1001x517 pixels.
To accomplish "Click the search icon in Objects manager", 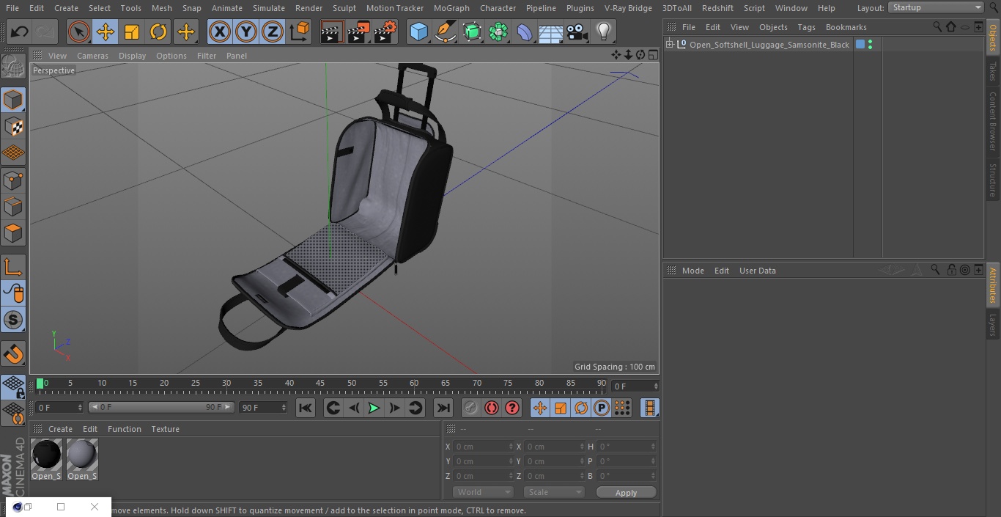I will click(x=937, y=26).
